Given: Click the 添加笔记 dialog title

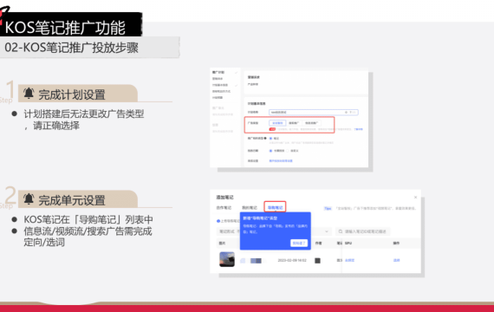Looking at the screenshot, I should [x=224, y=198].
